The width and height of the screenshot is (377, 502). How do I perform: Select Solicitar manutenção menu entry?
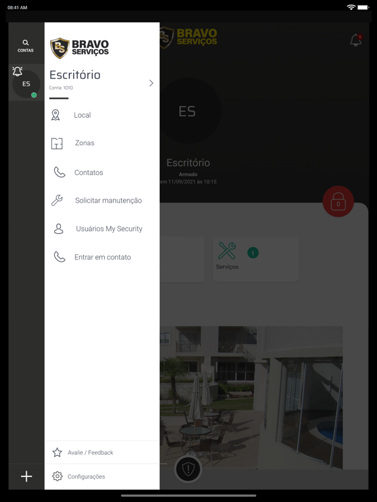[x=102, y=201]
